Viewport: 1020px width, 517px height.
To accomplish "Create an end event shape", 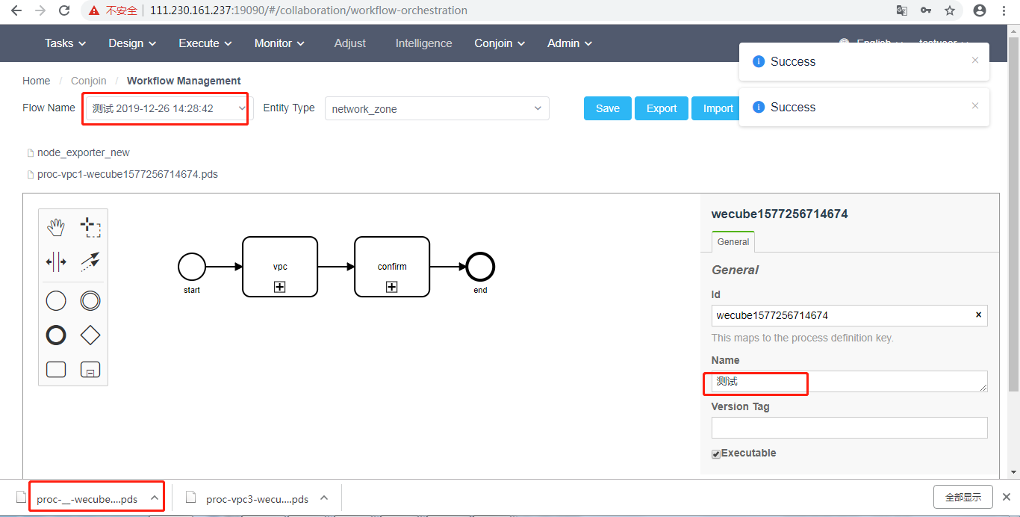I will click(x=56, y=335).
